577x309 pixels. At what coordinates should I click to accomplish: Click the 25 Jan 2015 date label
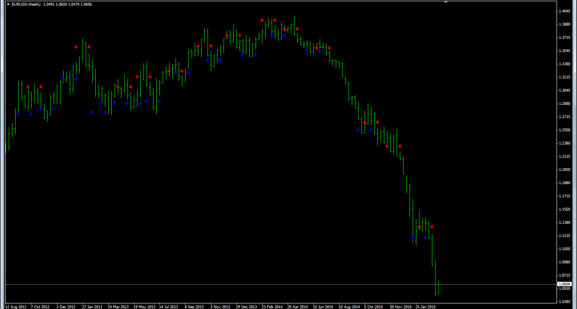(x=426, y=307)
